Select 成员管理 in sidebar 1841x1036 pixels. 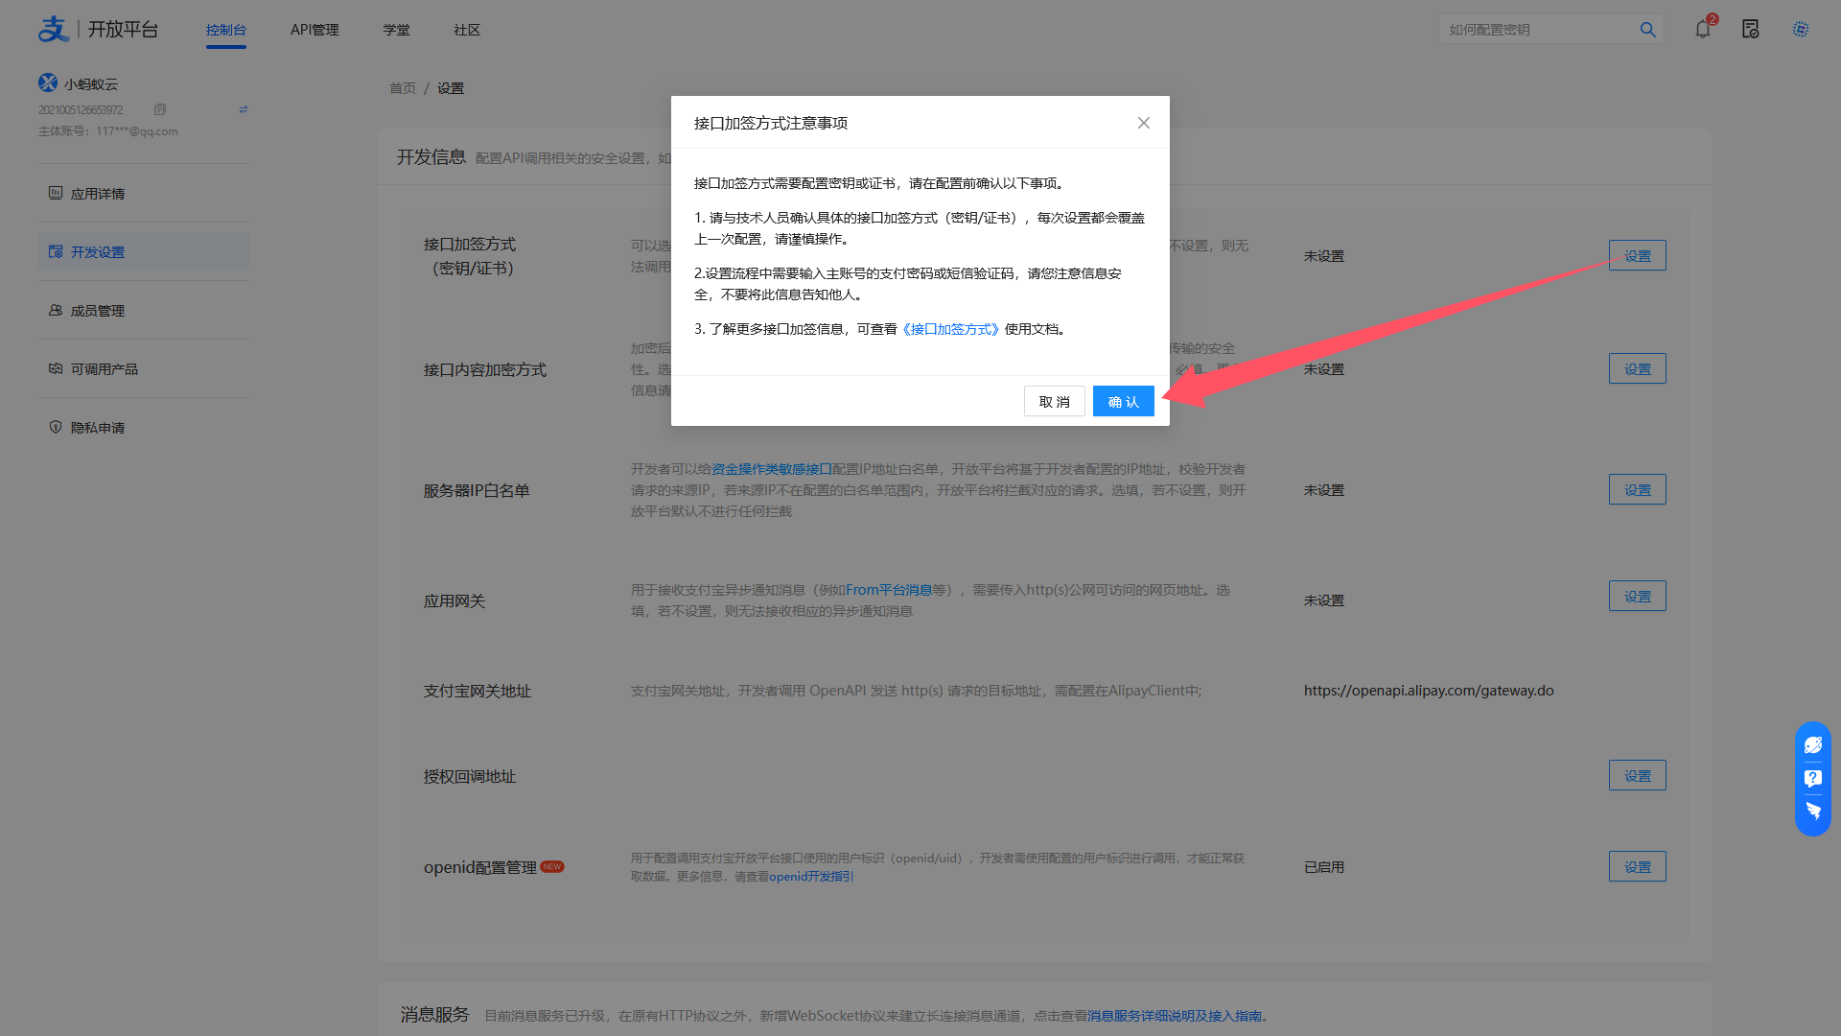[x=97, y=311]
